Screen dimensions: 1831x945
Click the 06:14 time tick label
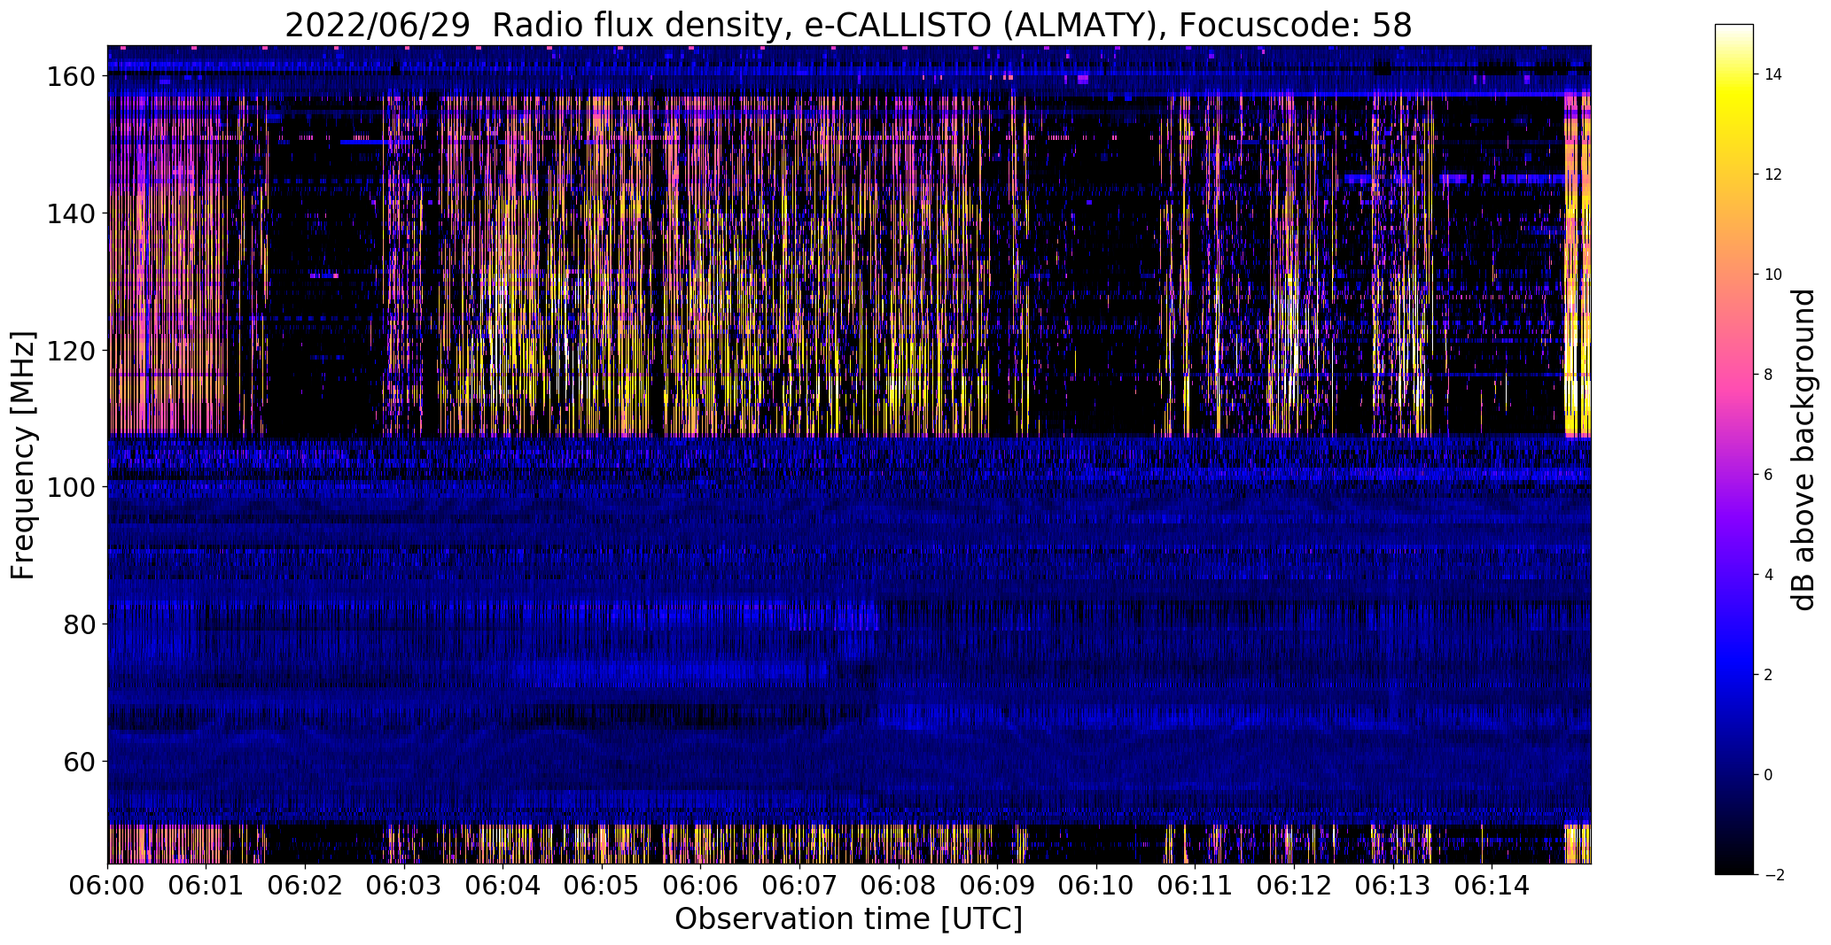pyautogui.click(x=1492, y=885)
